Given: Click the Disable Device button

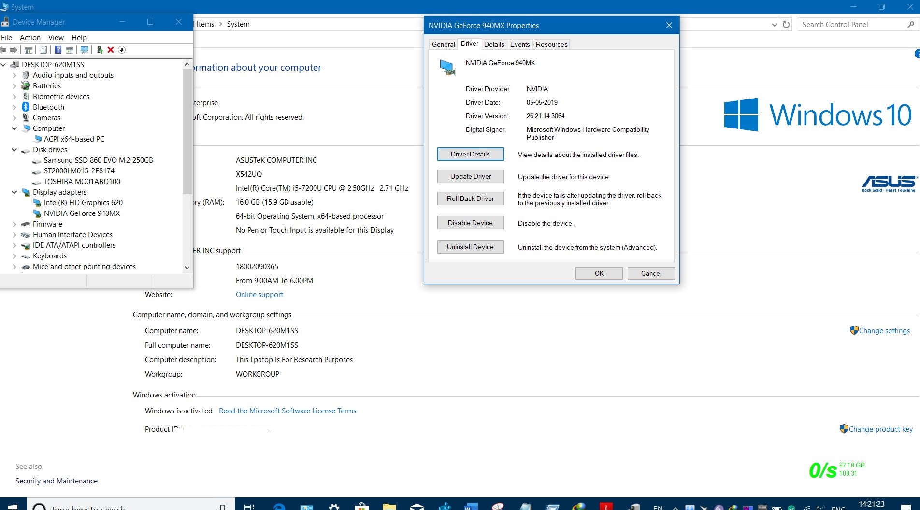Looking at the screenshot, I should 470,223.
